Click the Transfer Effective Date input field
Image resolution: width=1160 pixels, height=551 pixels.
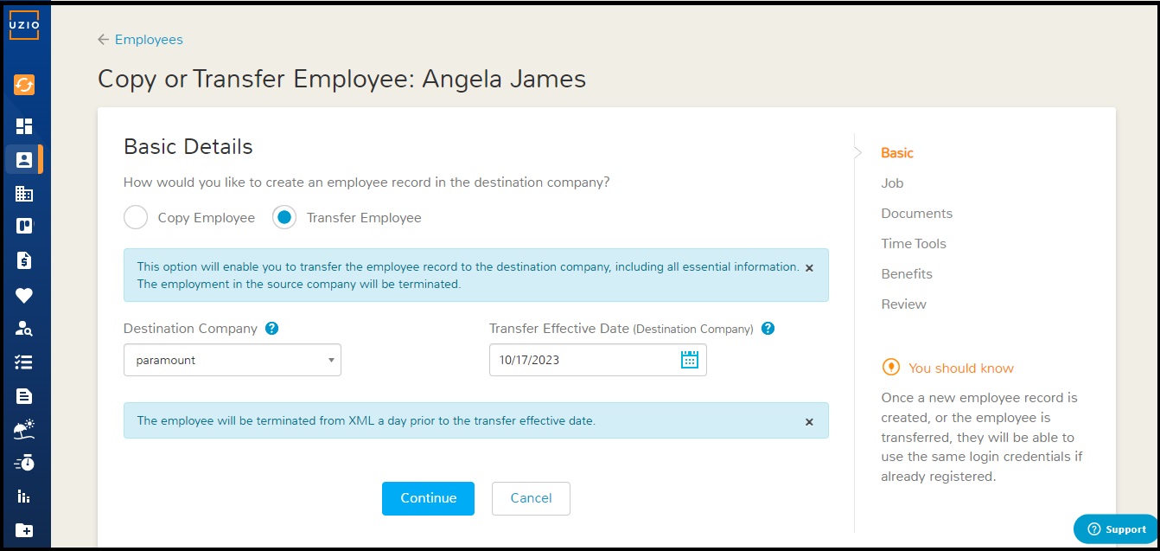click(x=598, y=360)
